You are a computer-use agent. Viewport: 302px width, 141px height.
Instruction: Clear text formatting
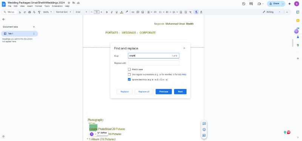(x=190, y=12)
